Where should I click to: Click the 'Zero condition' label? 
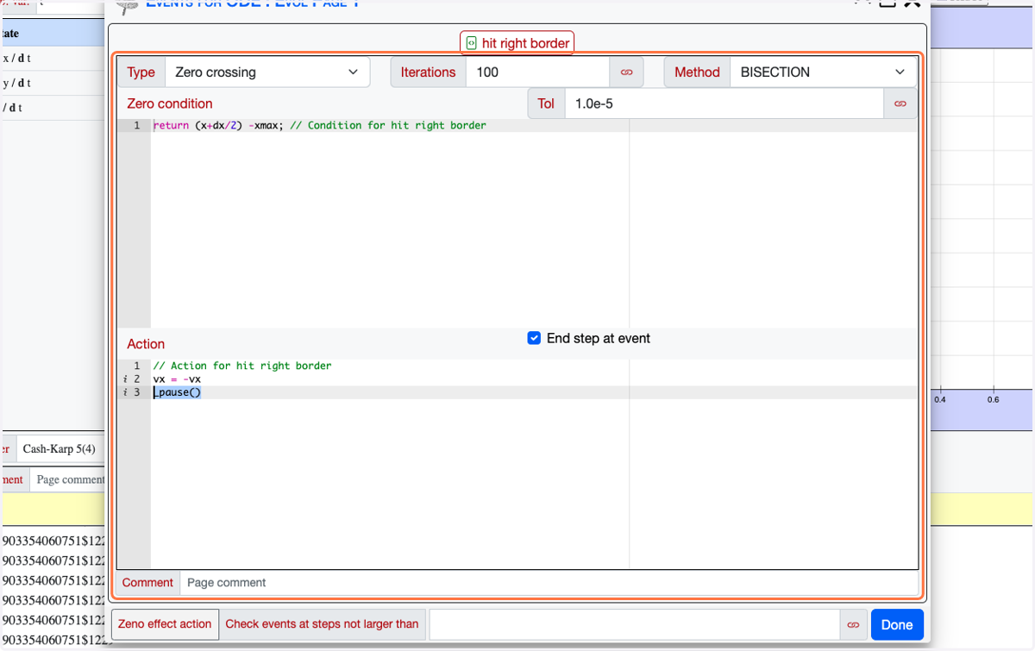170,103
